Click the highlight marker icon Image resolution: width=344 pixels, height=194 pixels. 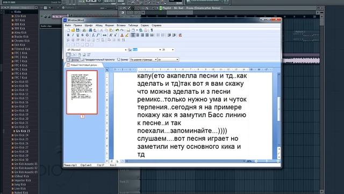coord(127,35)
